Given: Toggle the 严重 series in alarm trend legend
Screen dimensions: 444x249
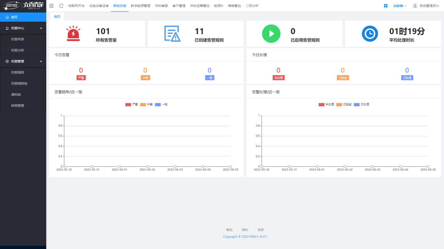Looking at the screenshot, I should [132, 105].
